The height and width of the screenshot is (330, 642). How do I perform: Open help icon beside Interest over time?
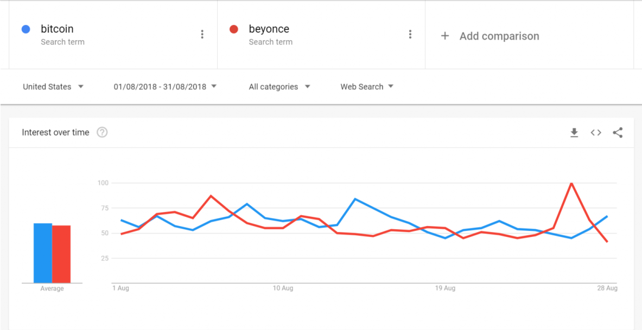(x=102, y=133)
